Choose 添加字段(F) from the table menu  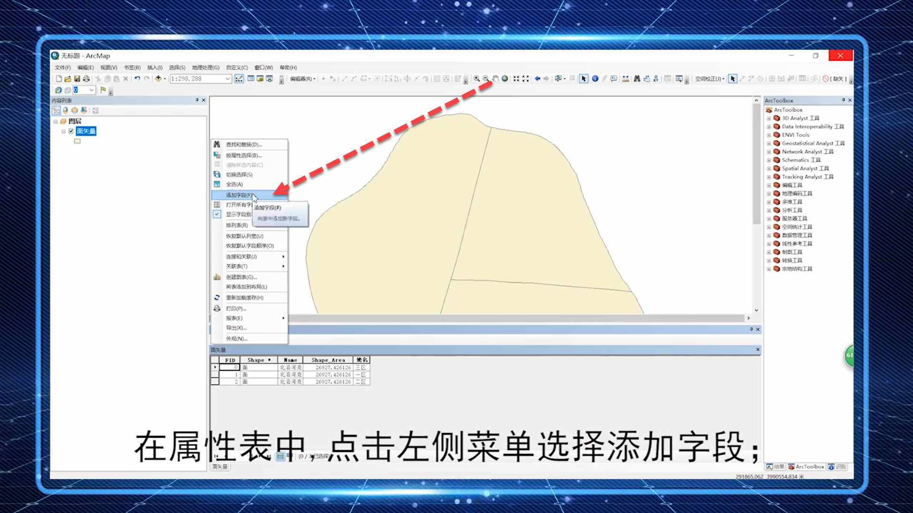(x=249, y=195)
